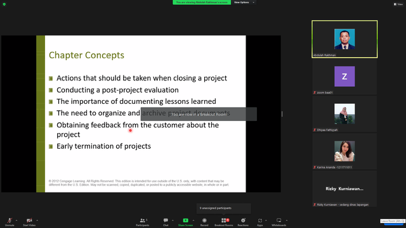Screen dimensions: 406x228
Task: Click bullet 'Early termination of projects'
Action: pos(103,146)
